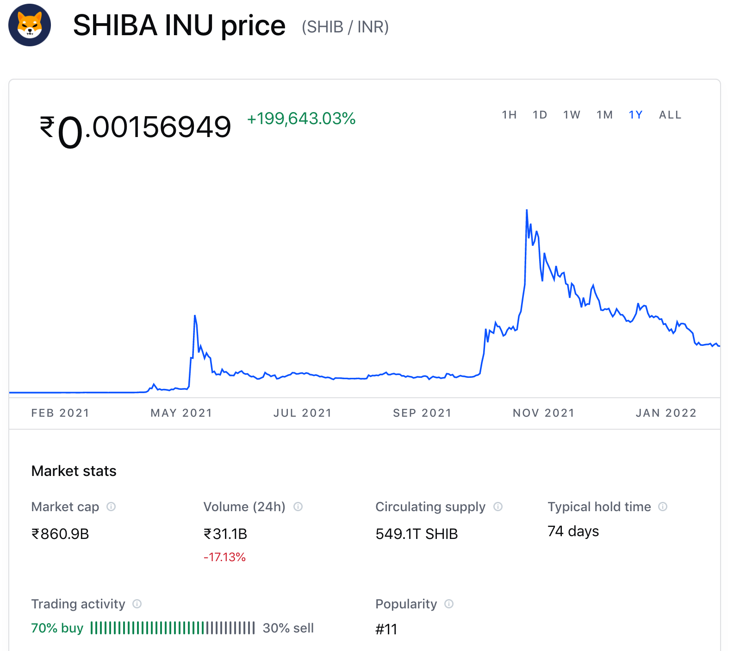Click the May 2021 spike on chart

click(x=195, y=317)
